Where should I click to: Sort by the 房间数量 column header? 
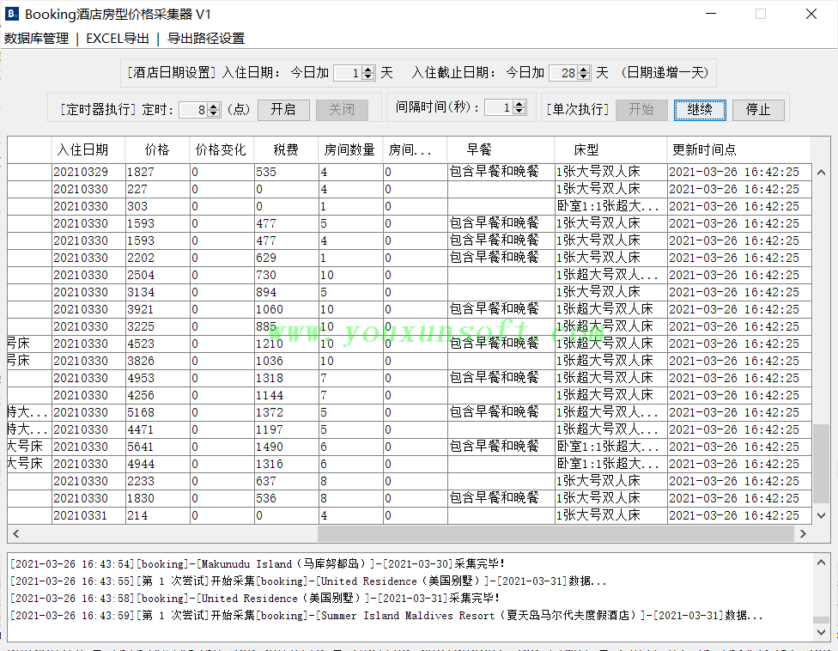tap(350, 149)
